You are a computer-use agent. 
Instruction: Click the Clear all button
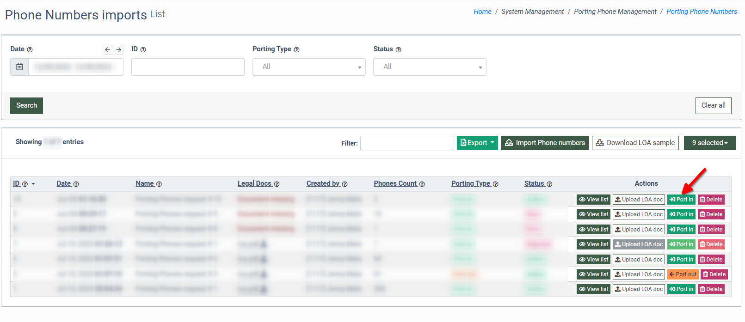713,106
